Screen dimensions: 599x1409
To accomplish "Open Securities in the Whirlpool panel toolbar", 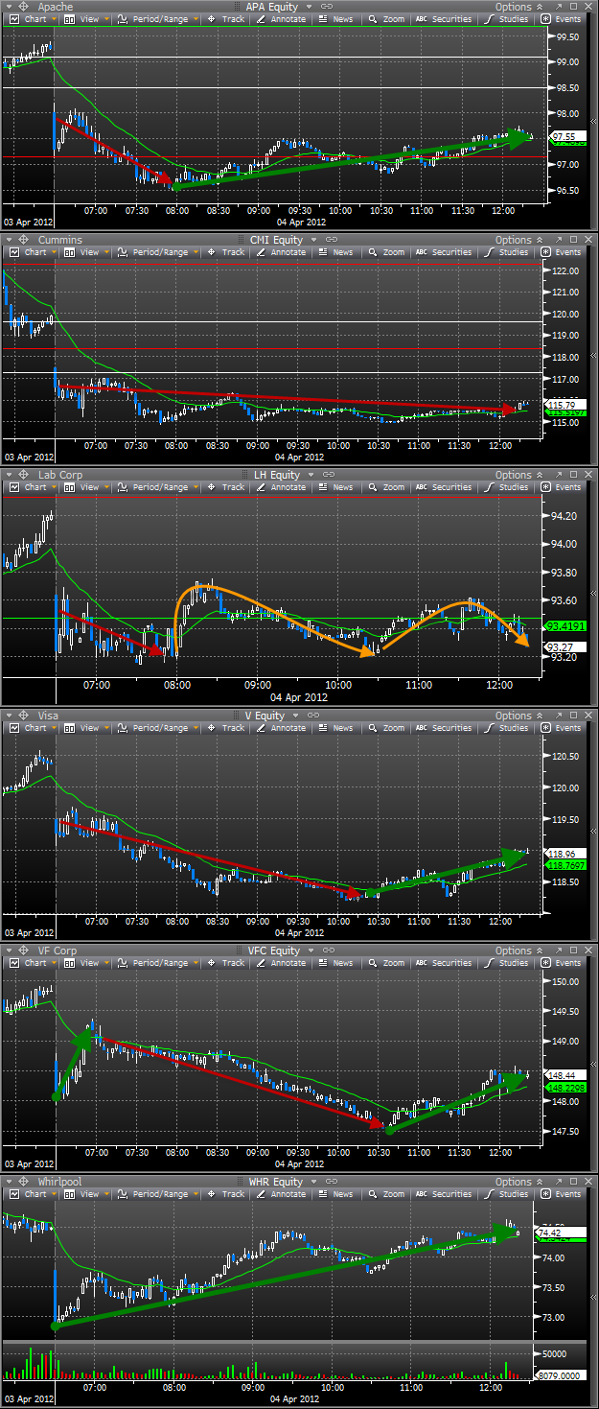I will [443, 1194].
